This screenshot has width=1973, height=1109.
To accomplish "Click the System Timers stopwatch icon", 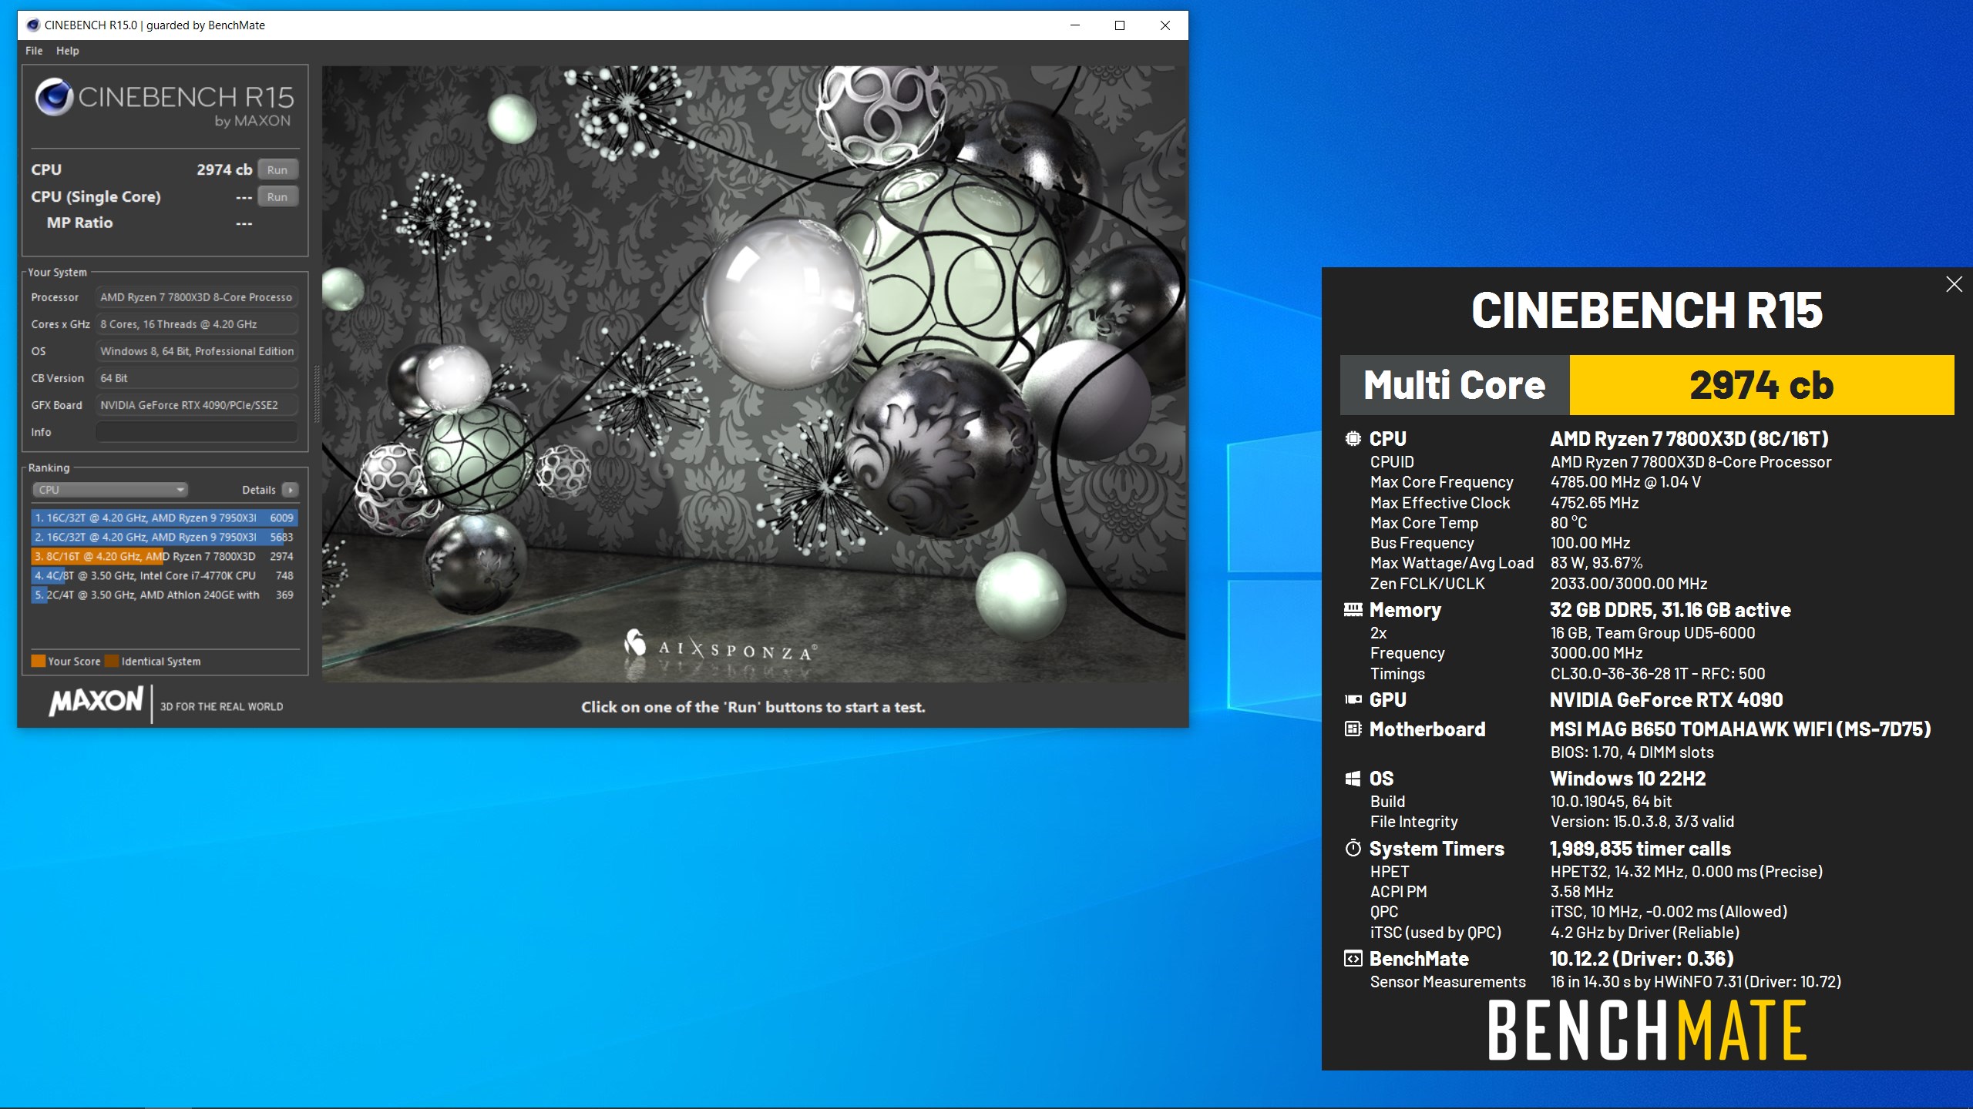I will click(1353, 848).
